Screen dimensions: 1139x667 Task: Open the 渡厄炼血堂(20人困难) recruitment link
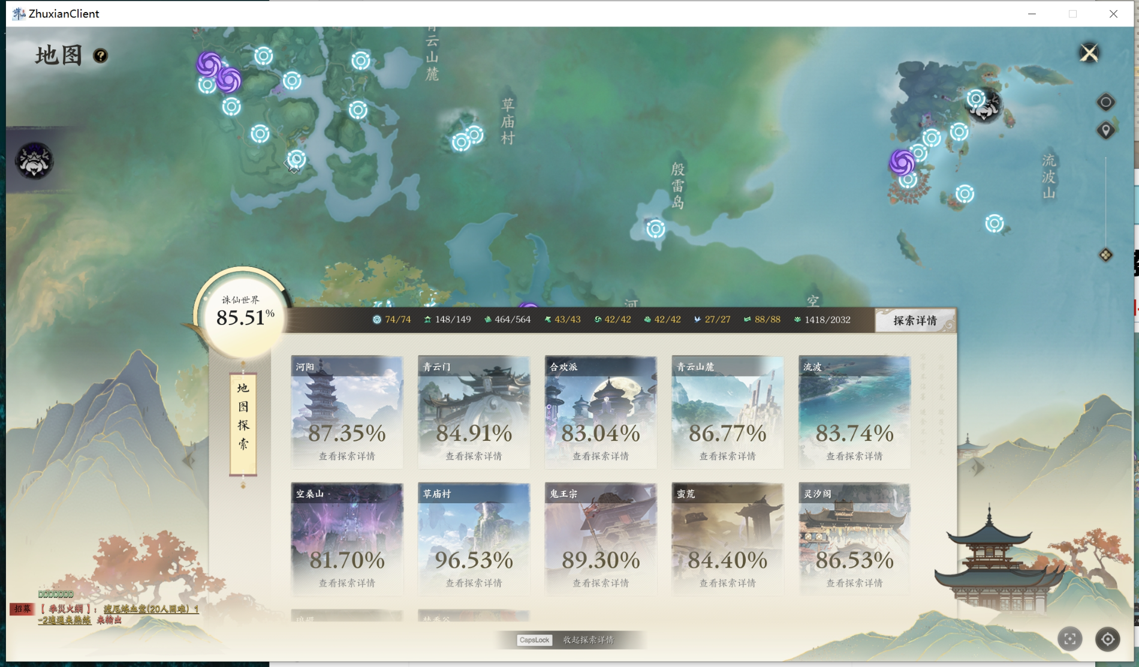pos(150,609)
